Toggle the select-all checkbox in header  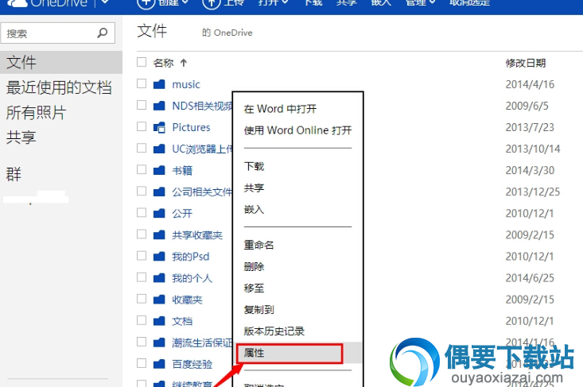point(142,62)
